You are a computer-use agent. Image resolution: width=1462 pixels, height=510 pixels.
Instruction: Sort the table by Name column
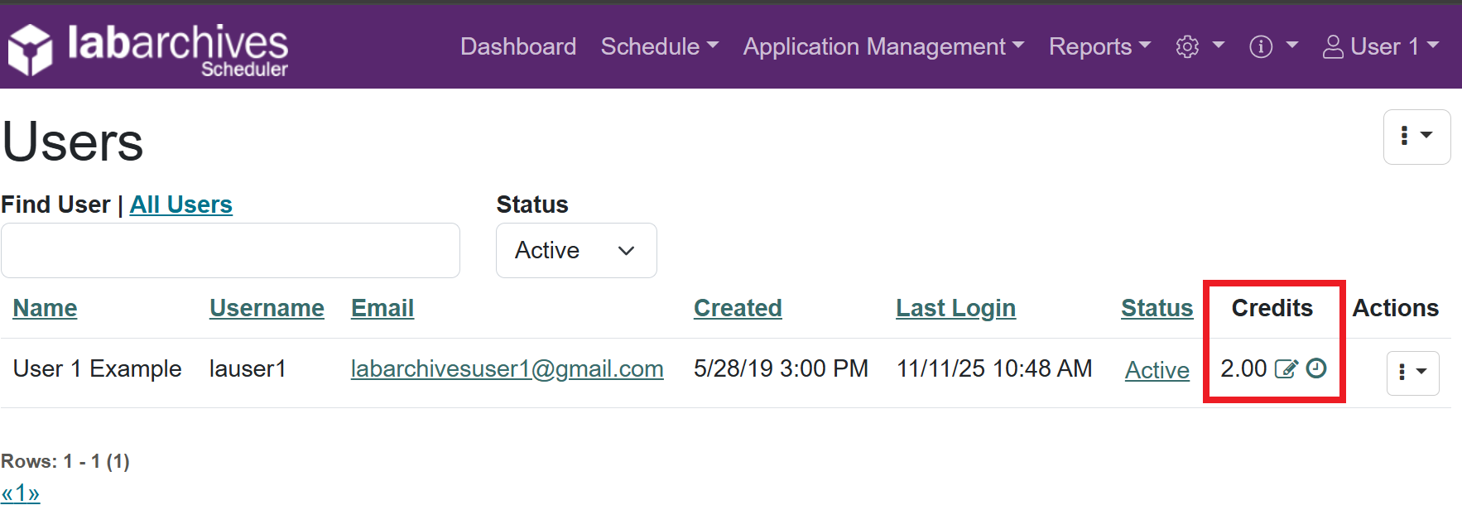point(45,308)
